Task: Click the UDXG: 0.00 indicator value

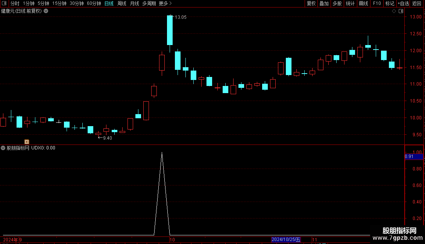Action: pos(43,148)
